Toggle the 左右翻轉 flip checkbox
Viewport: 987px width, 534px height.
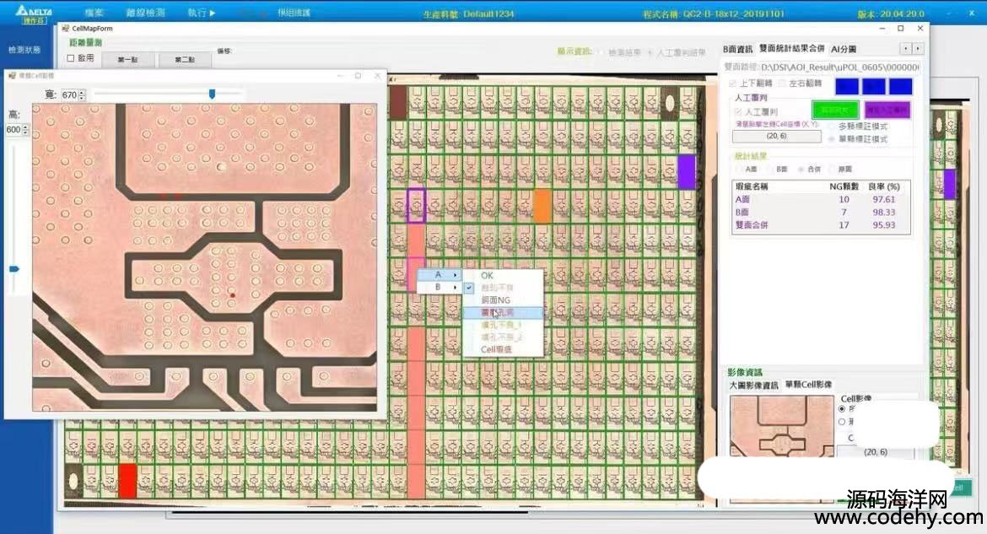782,84
